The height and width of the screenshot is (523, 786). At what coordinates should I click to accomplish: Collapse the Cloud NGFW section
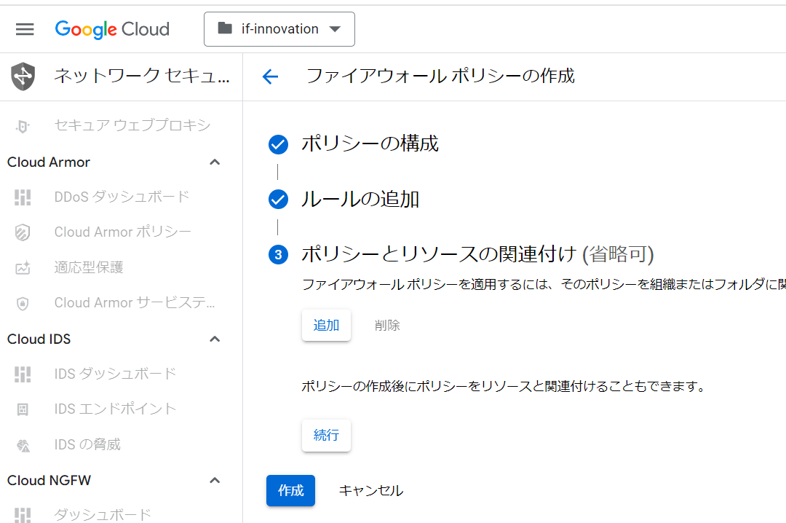tap(215, 481)
